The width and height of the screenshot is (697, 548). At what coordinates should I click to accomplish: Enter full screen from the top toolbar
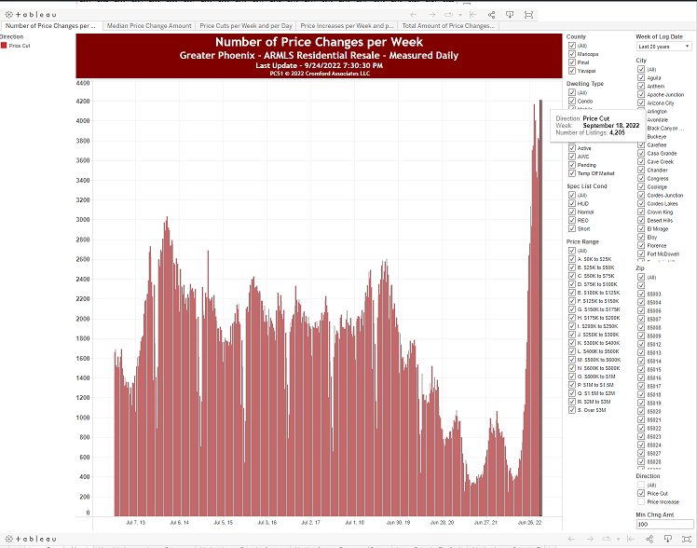click(529, 15)
